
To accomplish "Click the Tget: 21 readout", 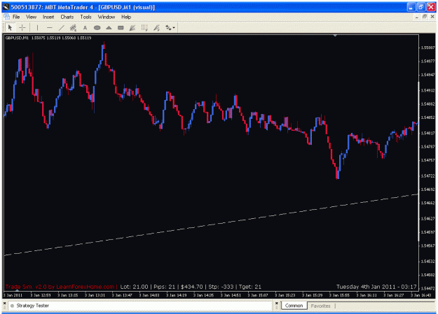I will point(250,287).
